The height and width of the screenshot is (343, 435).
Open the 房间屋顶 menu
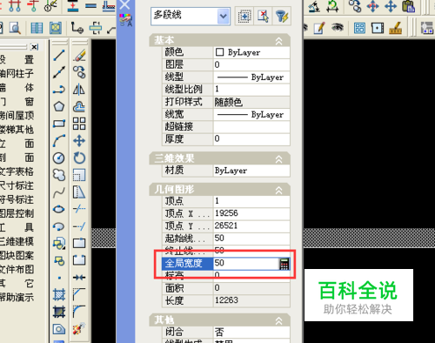coord(17,116)
